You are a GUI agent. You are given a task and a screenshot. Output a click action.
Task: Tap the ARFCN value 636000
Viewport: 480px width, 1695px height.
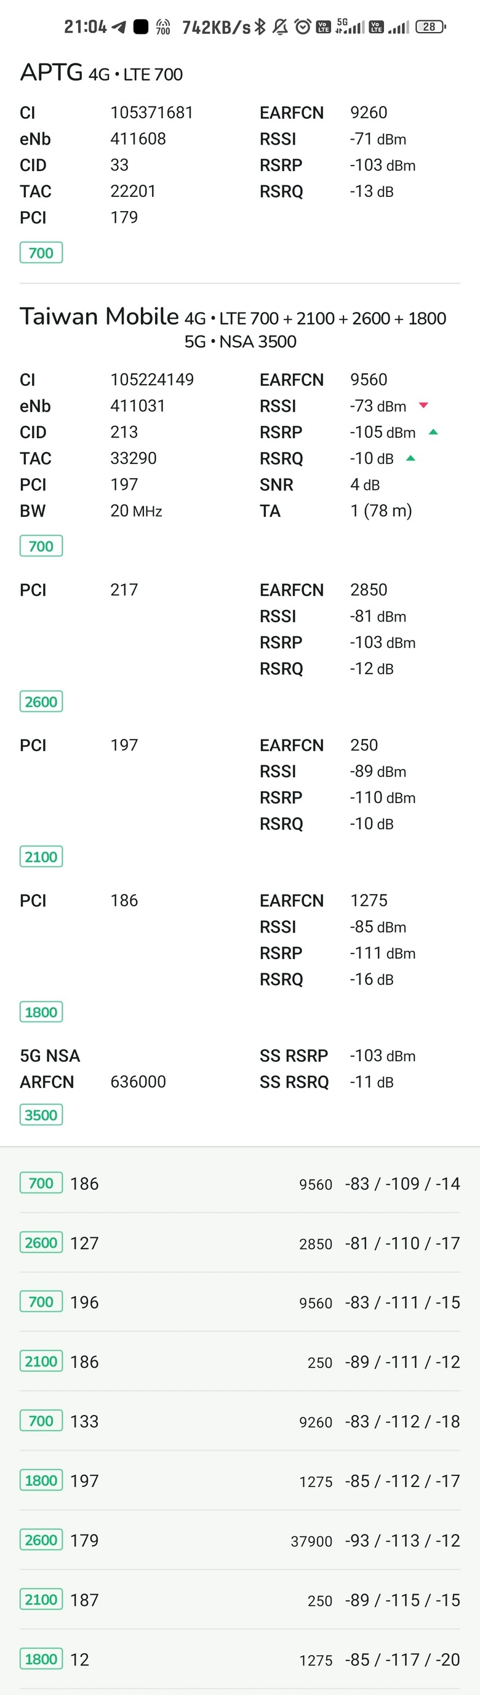click(x=138, y=1082)
